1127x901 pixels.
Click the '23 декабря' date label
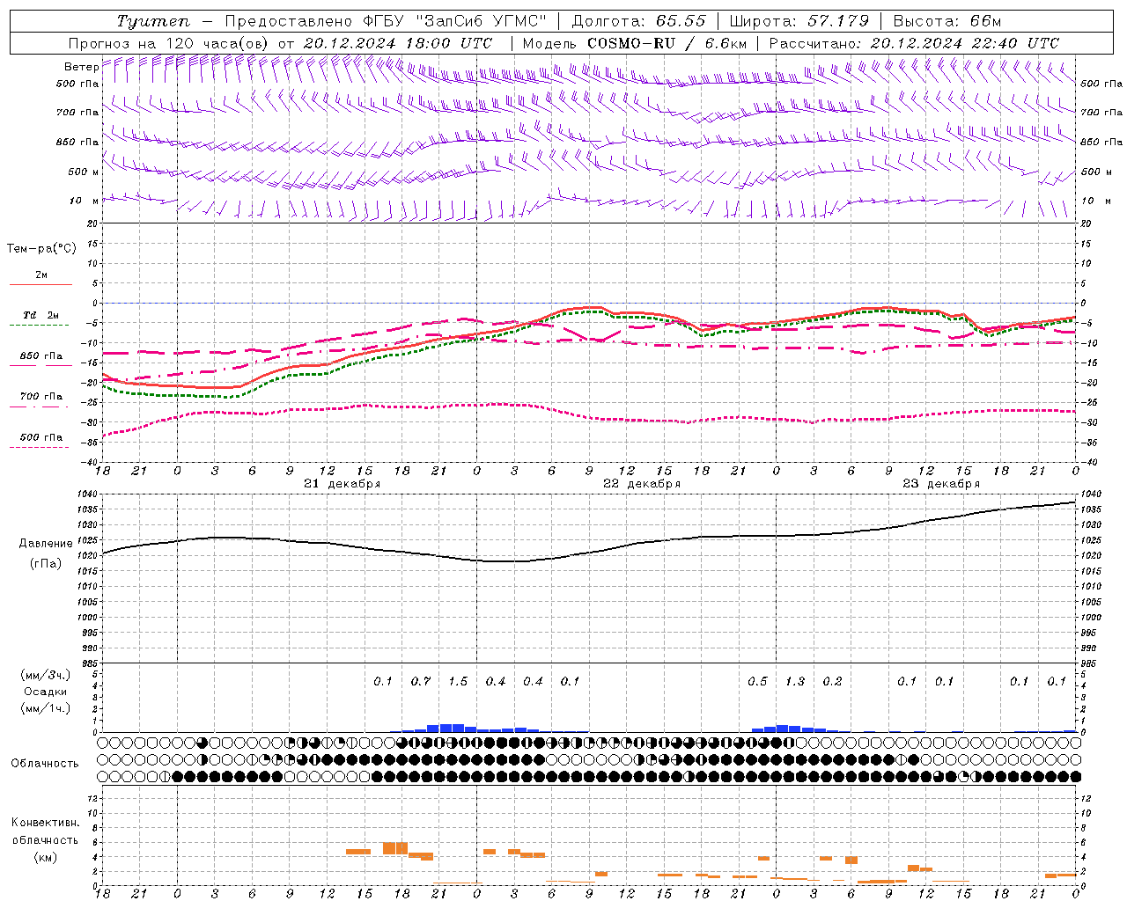point(941,484)
